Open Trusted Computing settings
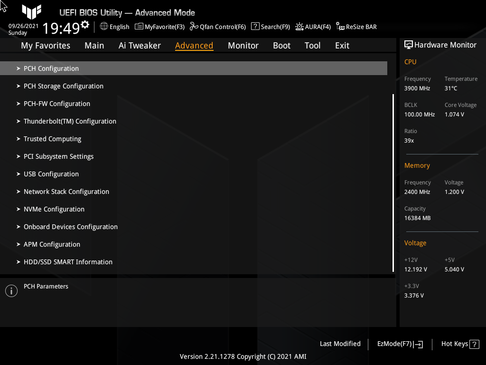This screenshot has height=365, width=486. point(52,138)
